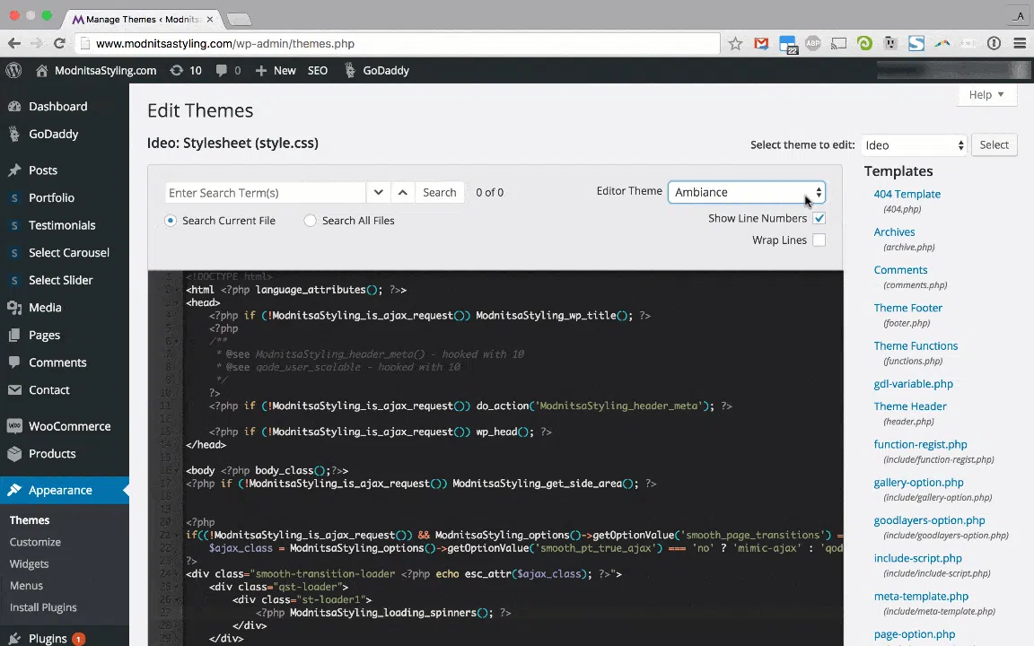Go to Widgets under Appearance
The image size is (1034, 646).
point(29,564)
